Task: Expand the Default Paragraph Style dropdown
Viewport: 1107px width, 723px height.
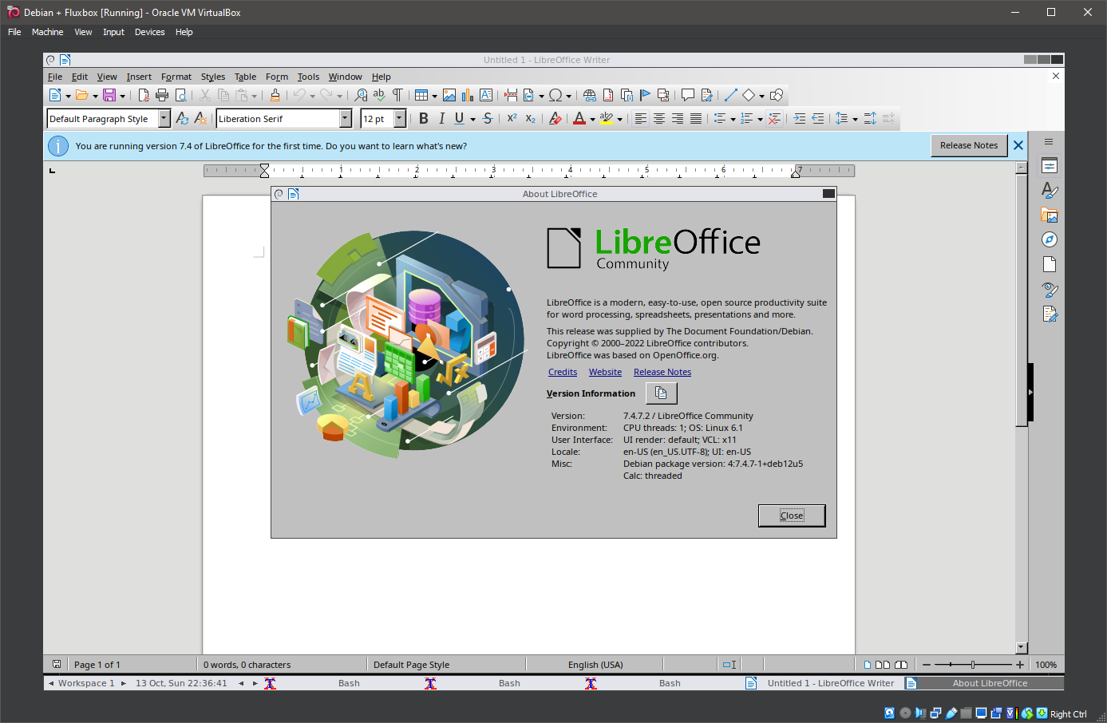Action: 164,119
